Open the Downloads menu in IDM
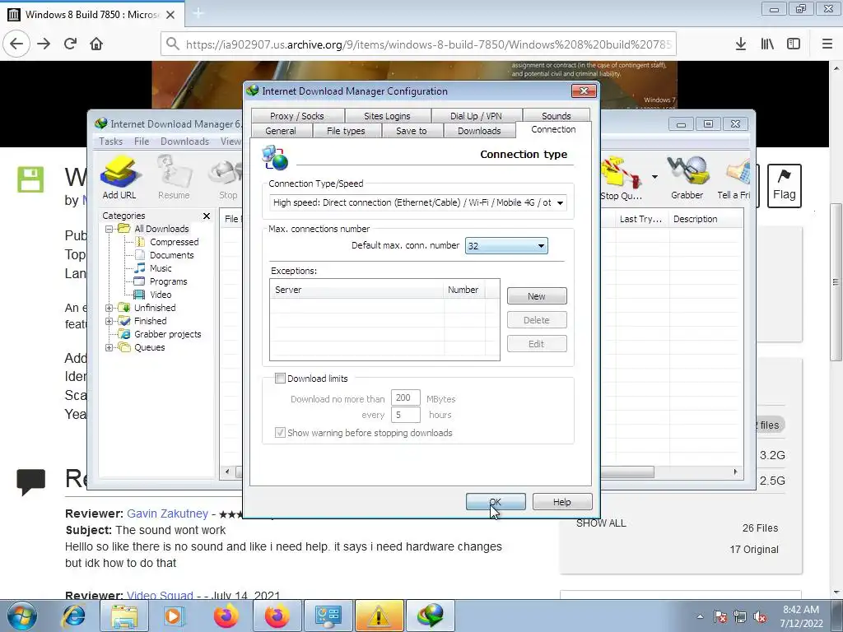Screen dimensions: 843x632 coord(184,142)
